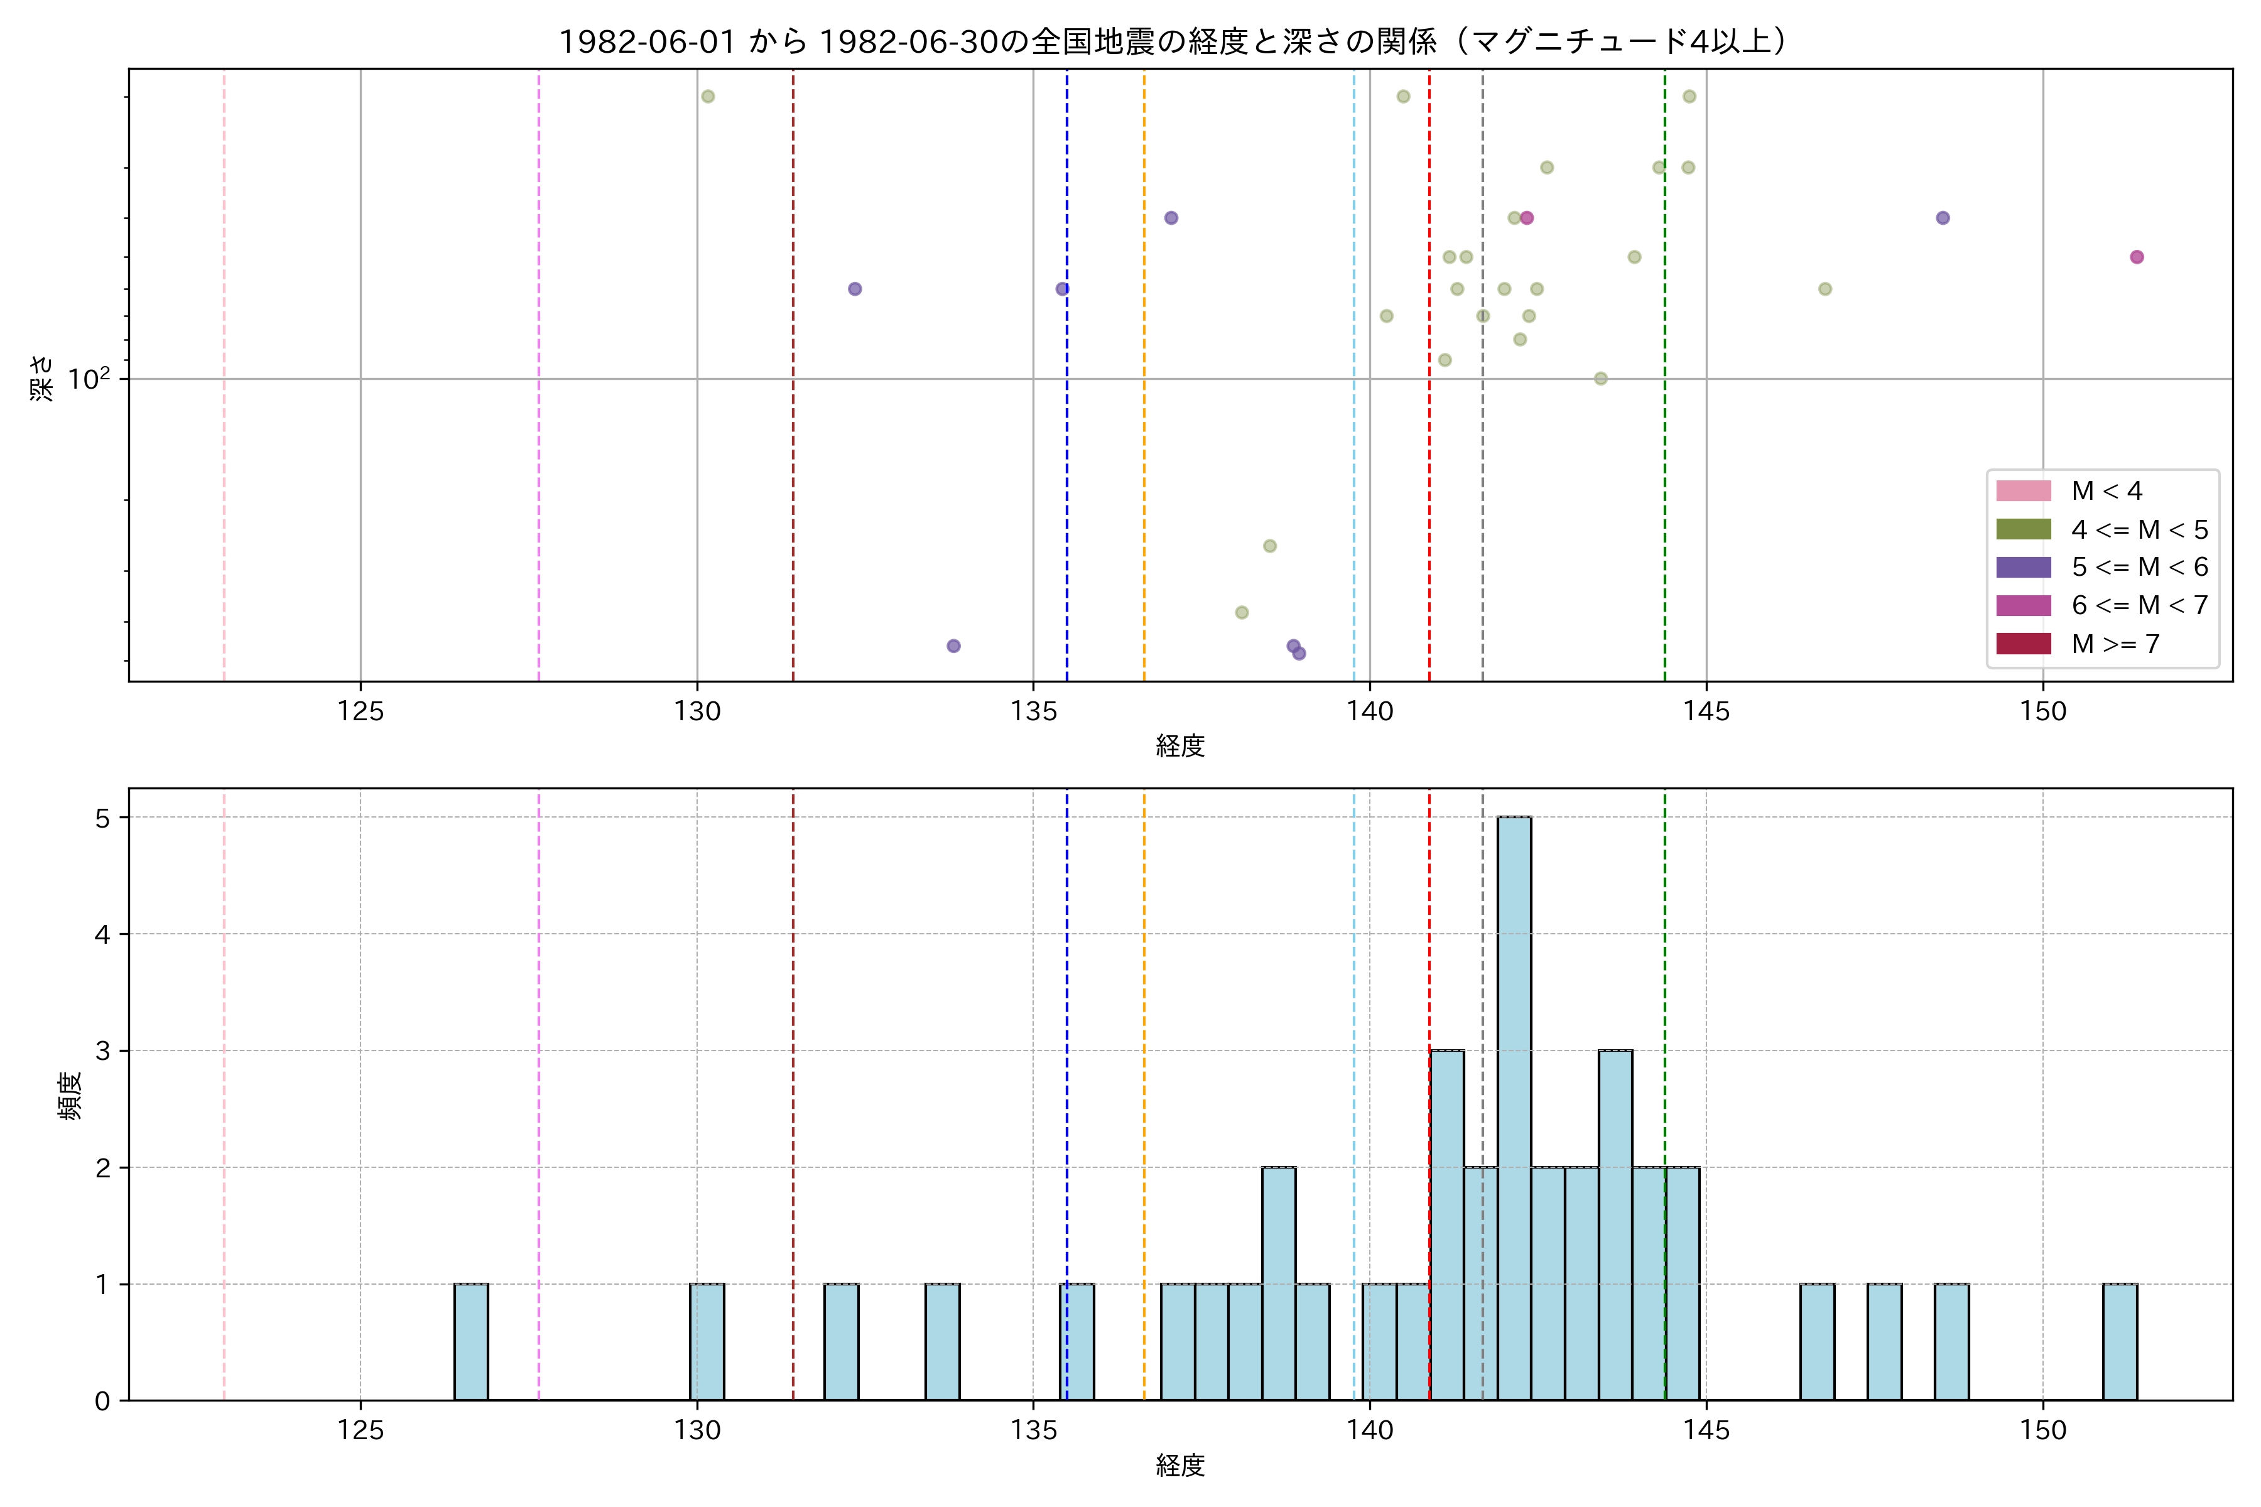
Task: Click the leftmost histogram bar near longitude 126.5
Action: pyautogui.click(x=471, y=1342)
